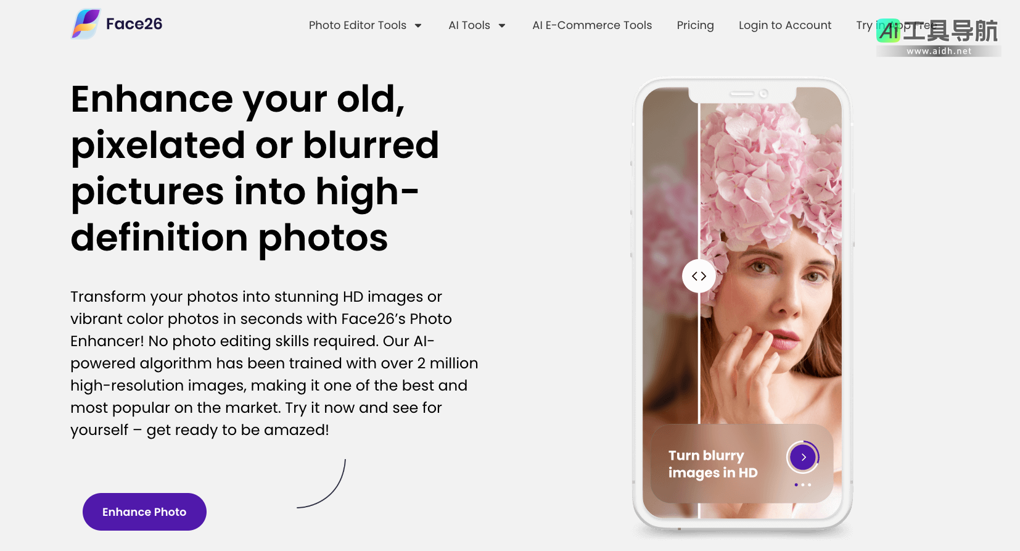1020x551 pixels.
Task: Expand the Photo Editor Tools dropdown arrow
Action: click(x=418, y=26)
